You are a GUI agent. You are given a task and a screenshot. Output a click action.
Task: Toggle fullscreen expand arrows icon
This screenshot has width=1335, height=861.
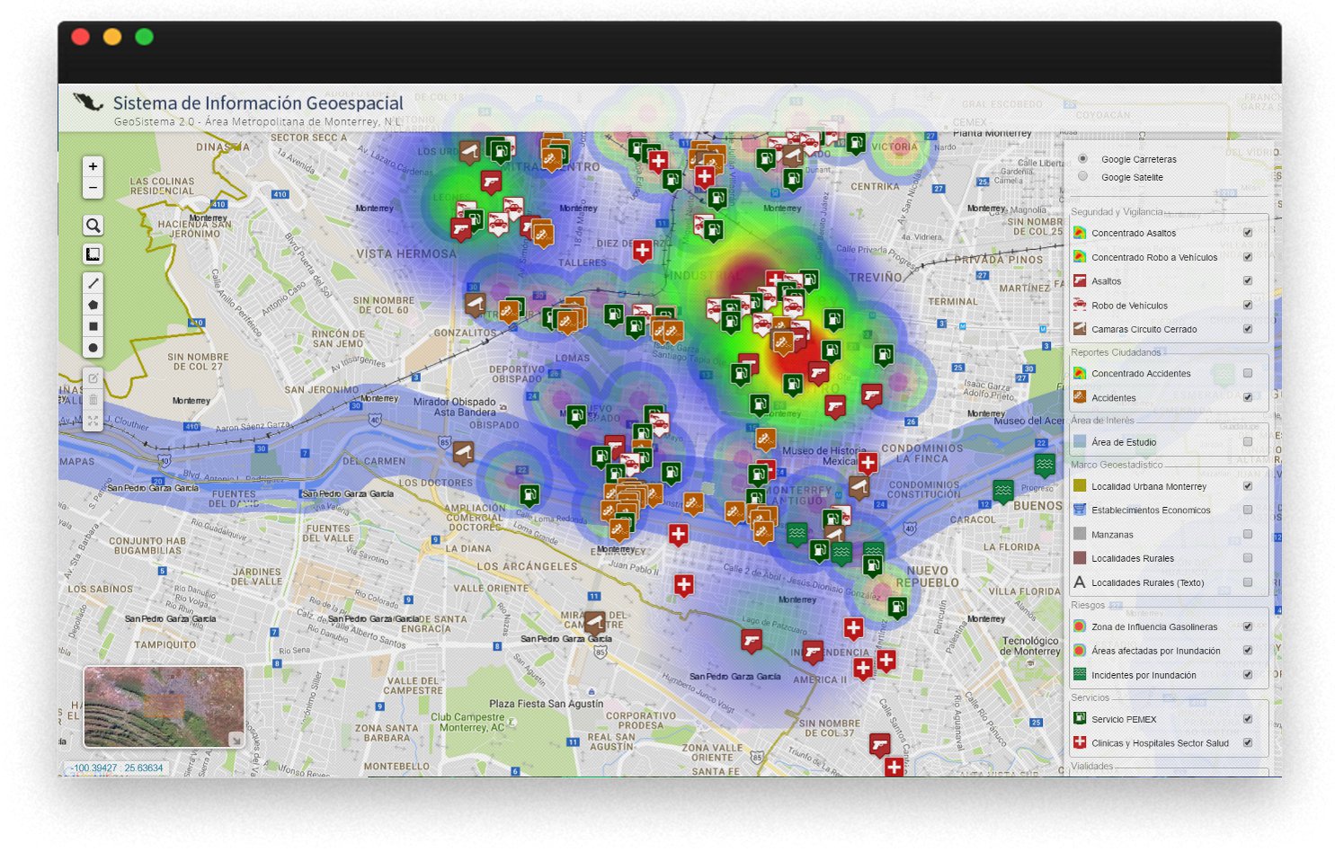coord(93,421)
